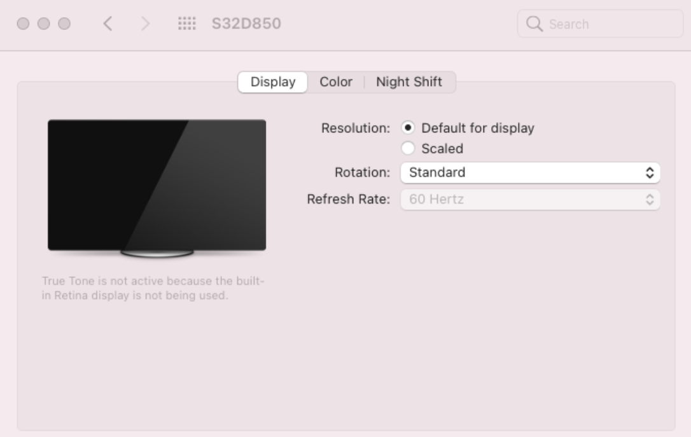Click the Refresh Rate label
The image size is (691, 437).
349,199
